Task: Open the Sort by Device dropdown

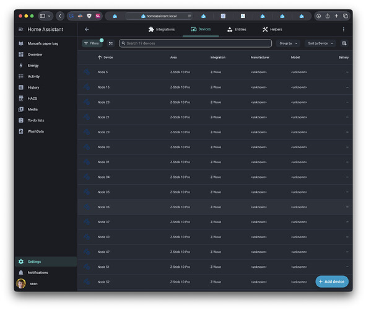Action: pyautogui.click(x=320, y=43)
